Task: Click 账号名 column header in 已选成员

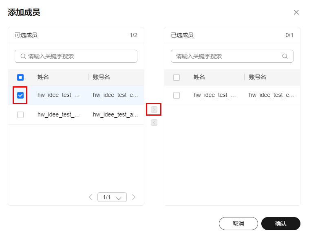Action: pos(257,77)
